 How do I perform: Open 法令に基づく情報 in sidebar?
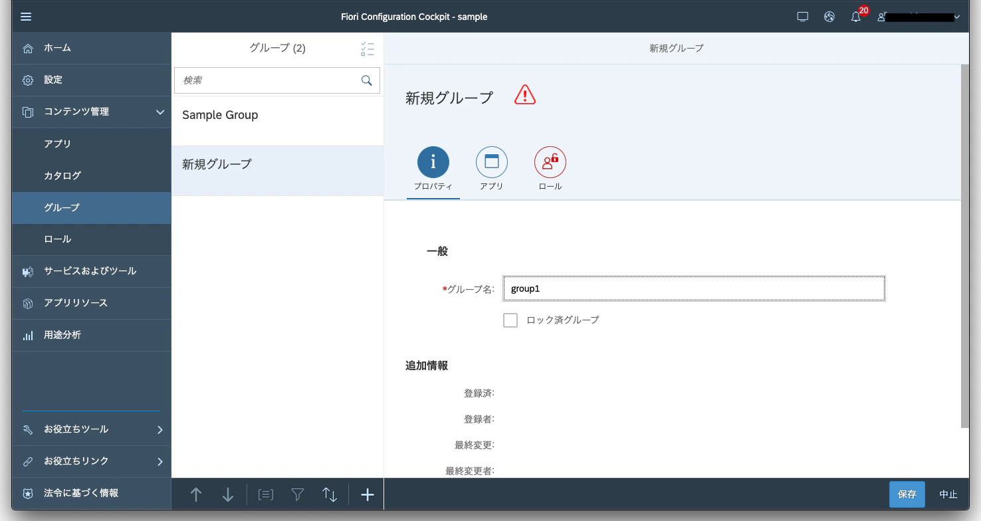(92, 493)
